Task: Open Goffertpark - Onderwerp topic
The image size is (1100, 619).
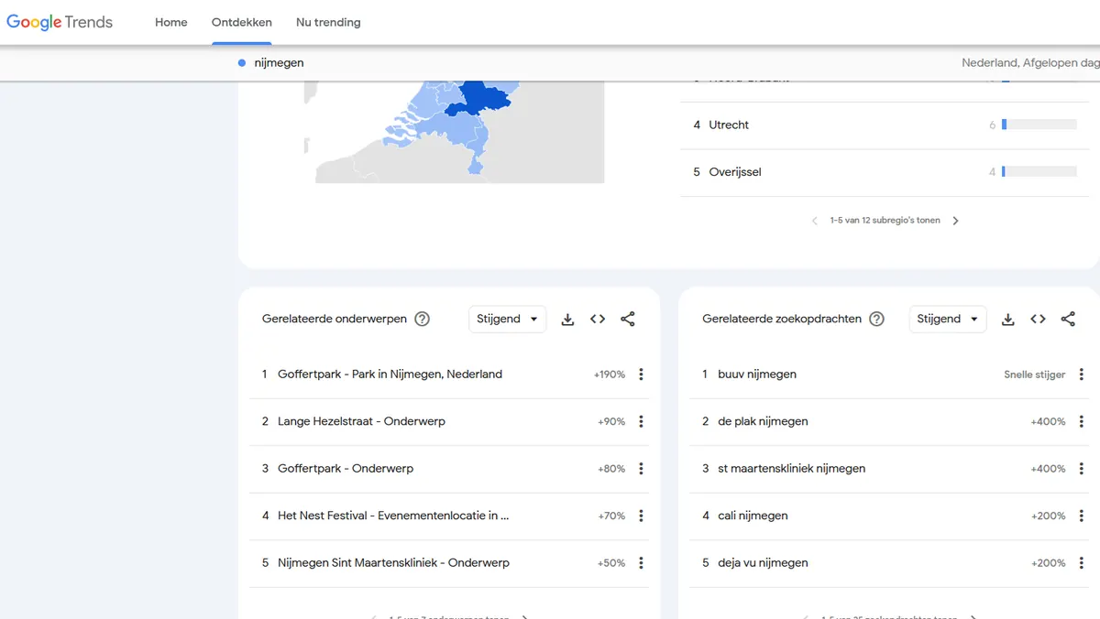Action: click(346, 469)
